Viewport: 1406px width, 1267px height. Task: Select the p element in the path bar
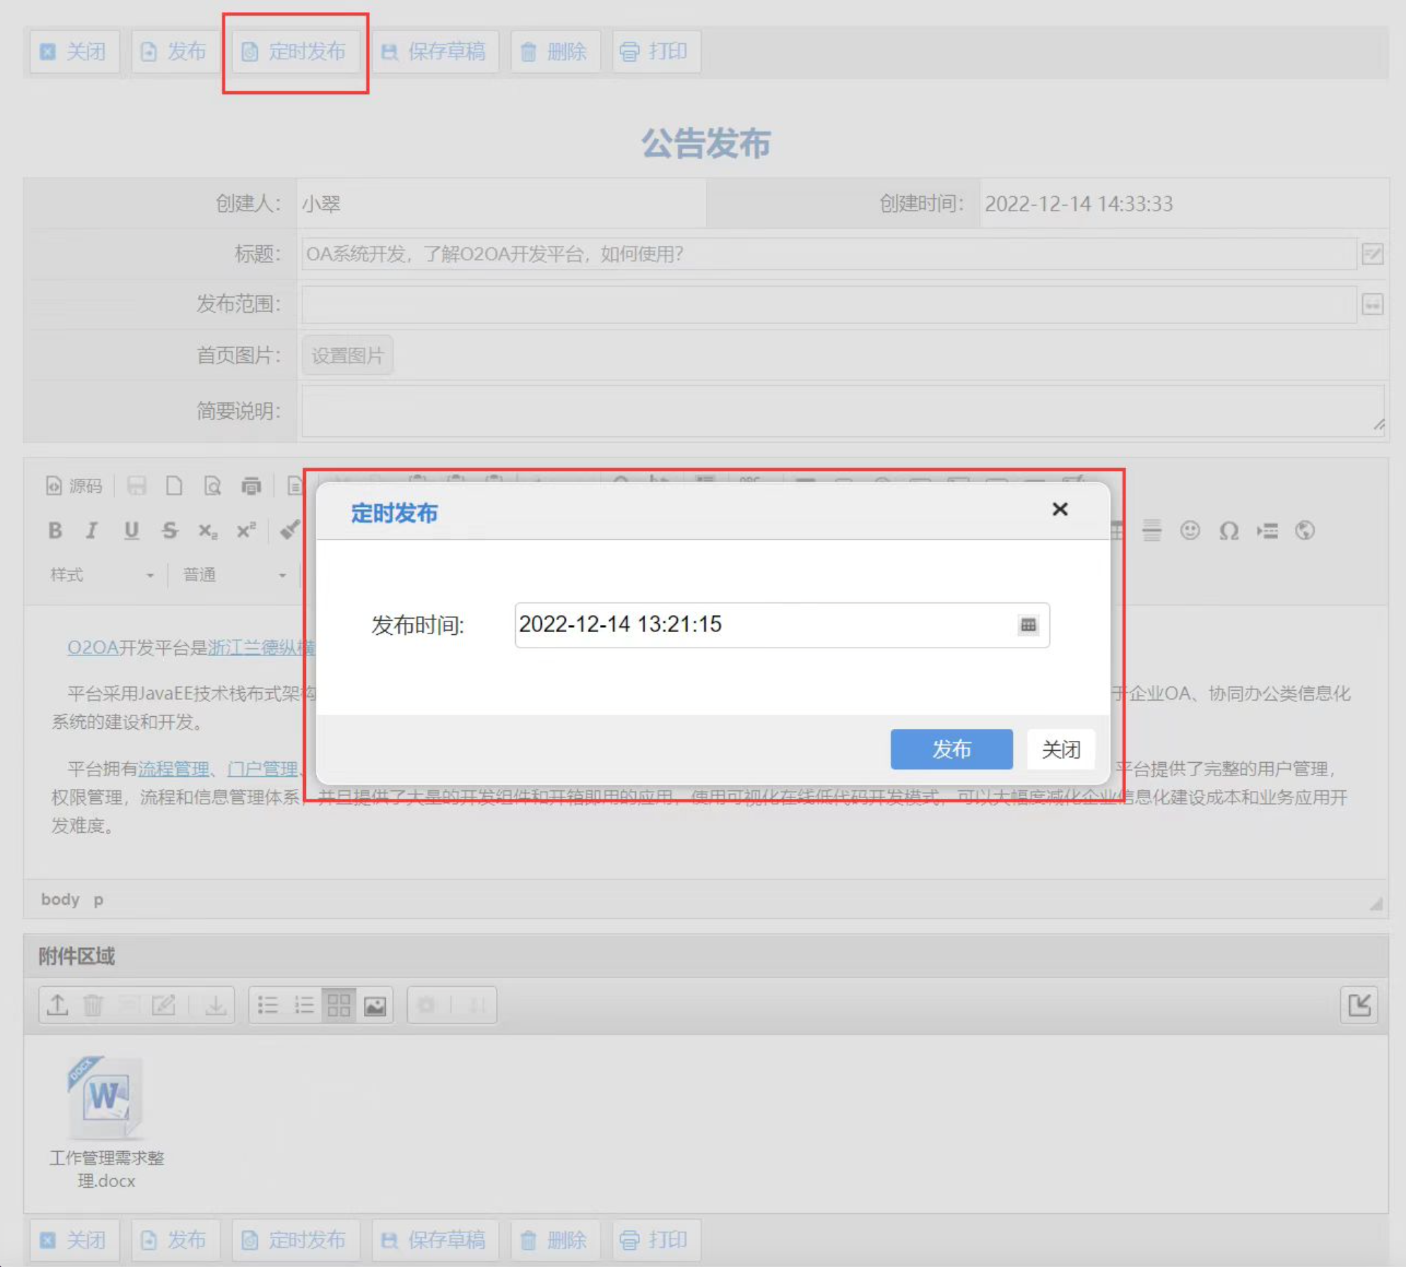98,900
